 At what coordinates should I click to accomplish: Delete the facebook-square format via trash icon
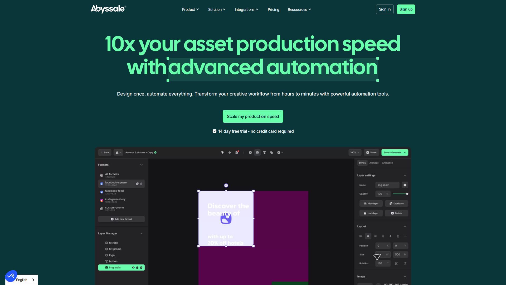coord(141,184)
